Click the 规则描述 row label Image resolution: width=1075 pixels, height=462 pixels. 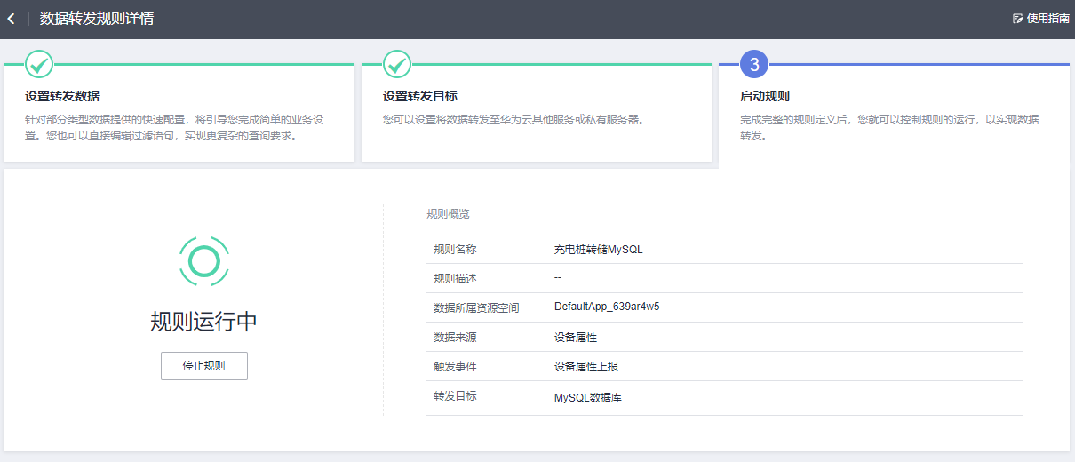[x=455, y=279]
